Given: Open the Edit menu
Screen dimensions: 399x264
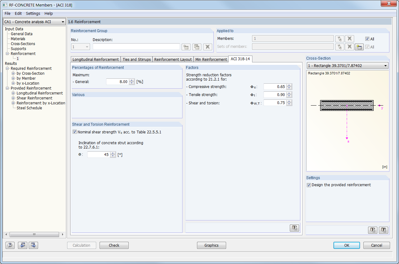Looking at the screenshot, I should (x=18, y=13).
